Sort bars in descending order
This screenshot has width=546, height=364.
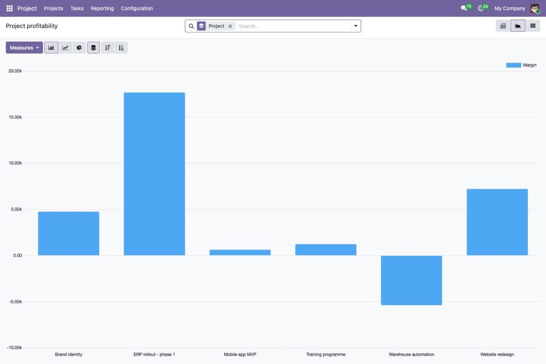click(108, 48)
